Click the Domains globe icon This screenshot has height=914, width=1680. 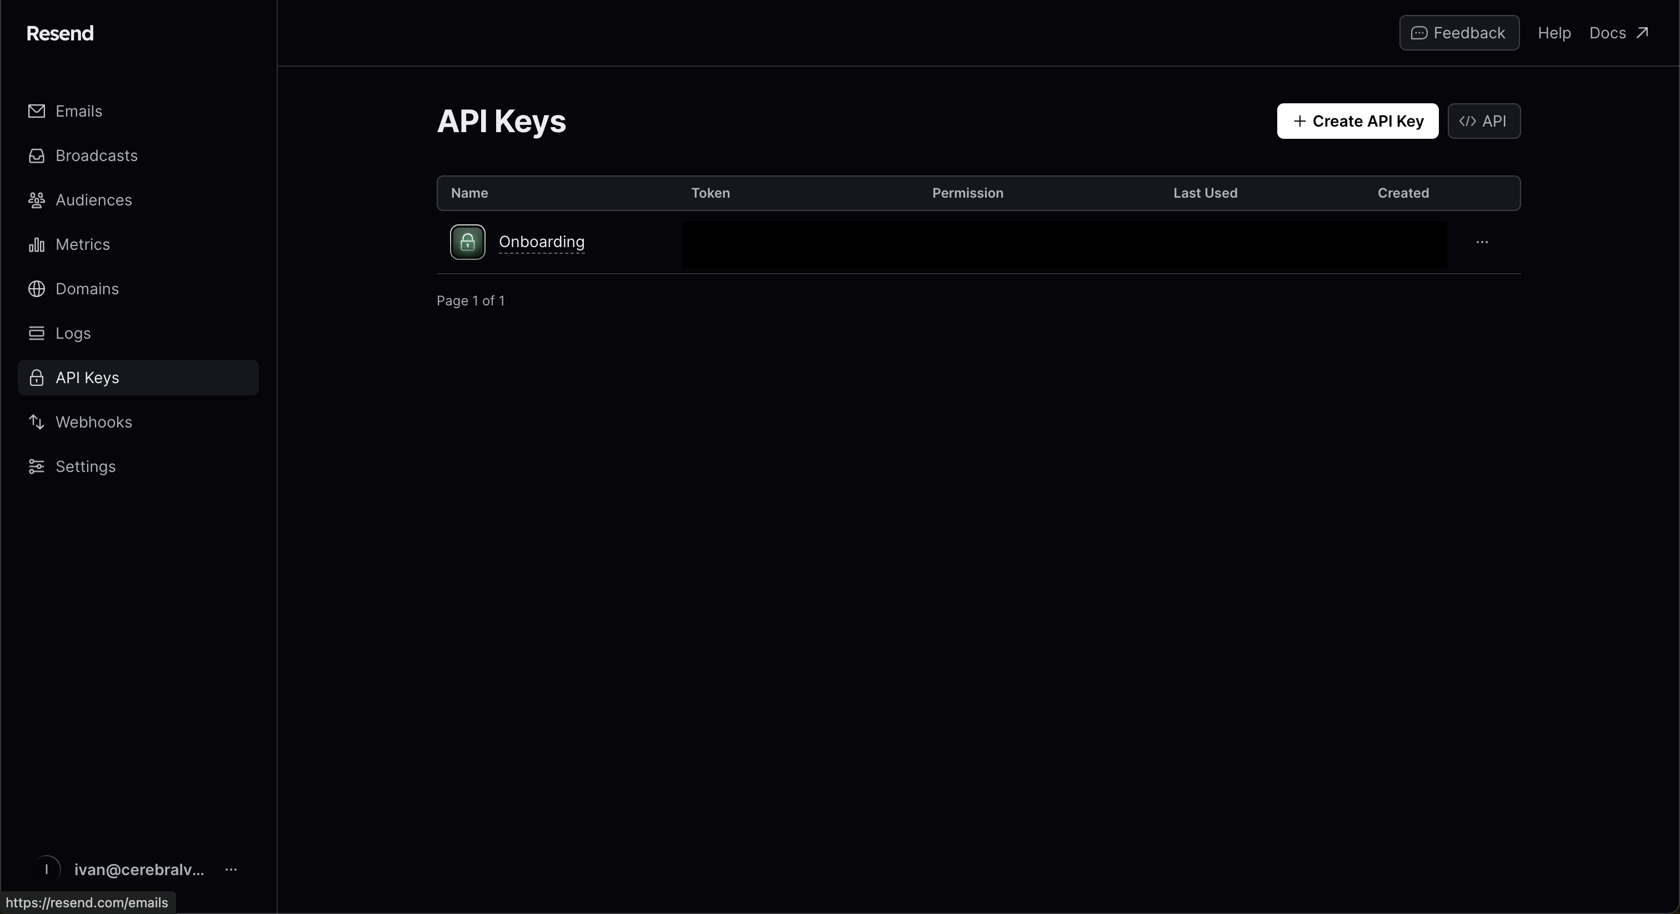pyautogui.click(x=37, y=289)
